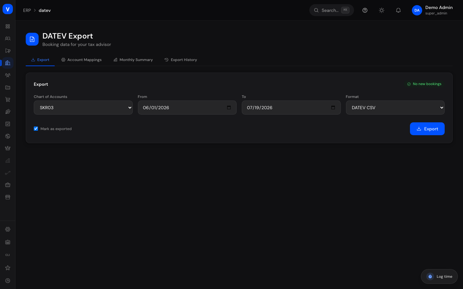
Task: Click the blue DATEV document icon
Action: tap(32, 39)
